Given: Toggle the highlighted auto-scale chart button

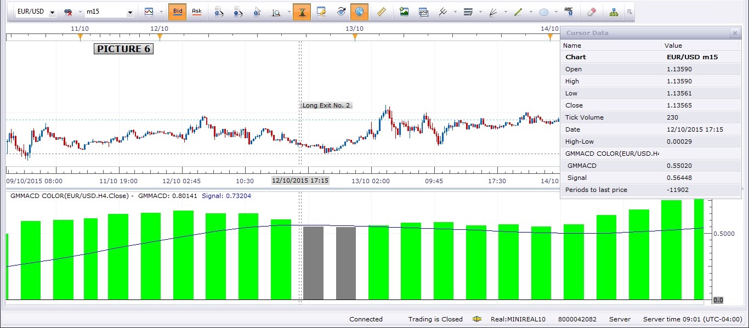Looking at the screenshot, I should (302, 12).
